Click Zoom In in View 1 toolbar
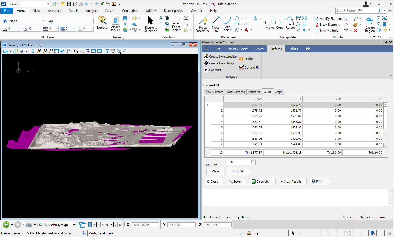The width and height of the screenshot is (394, 237). pos(39,51)
